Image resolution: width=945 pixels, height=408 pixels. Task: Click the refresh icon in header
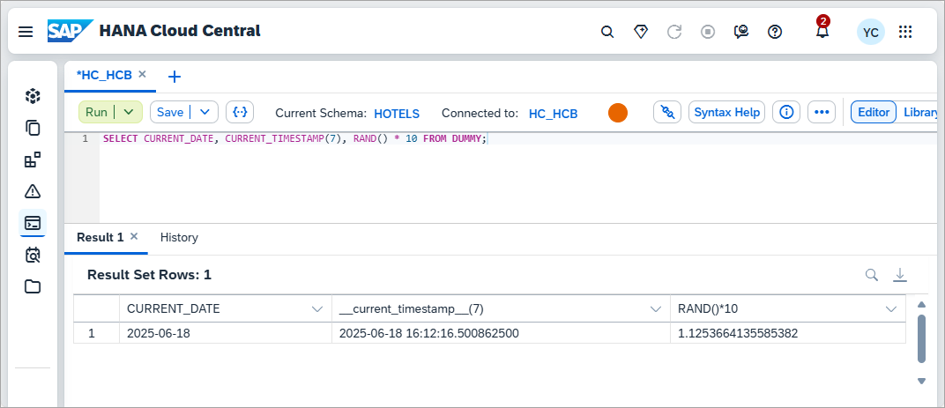(674, 32)
